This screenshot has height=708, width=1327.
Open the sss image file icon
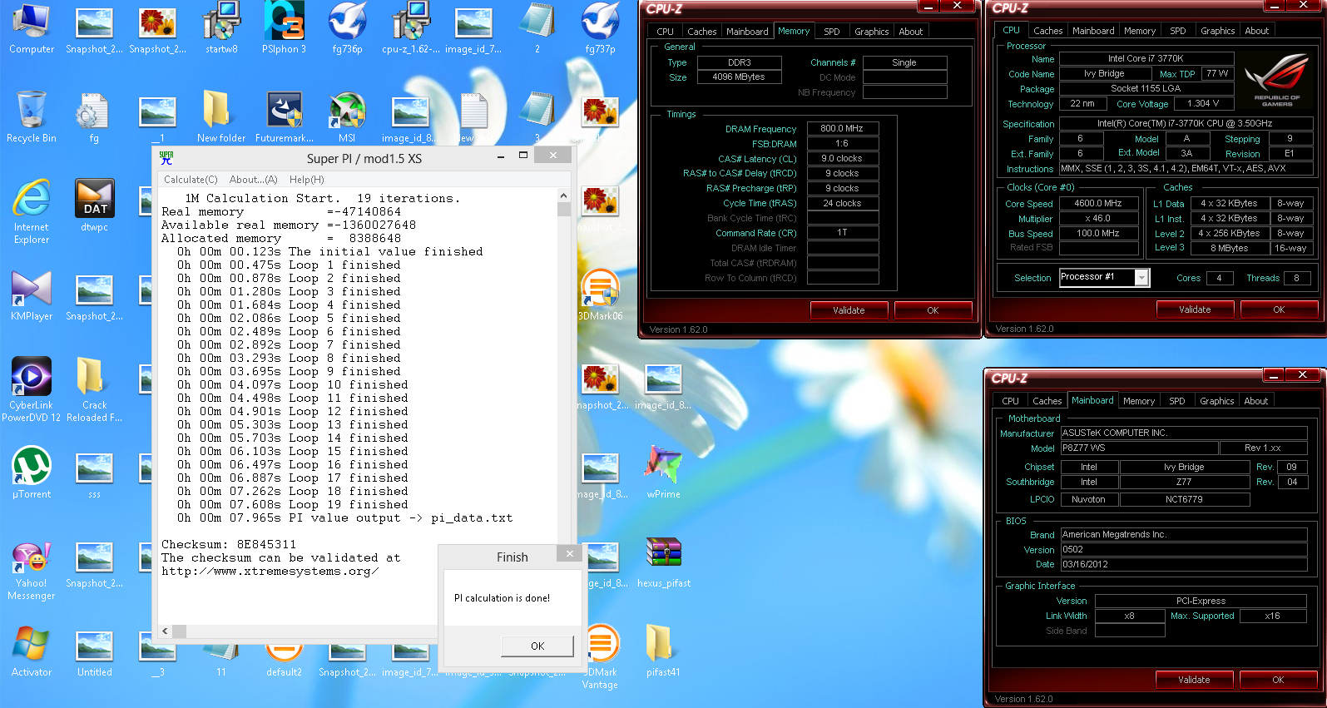tap(95, 473)
